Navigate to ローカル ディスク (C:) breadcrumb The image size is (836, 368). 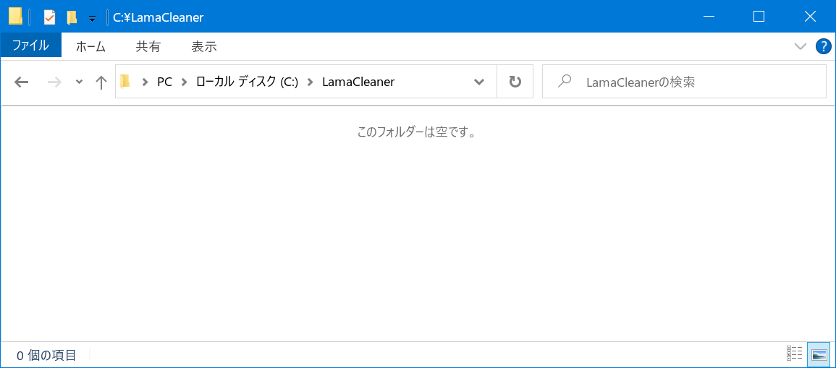coord(247,82)
